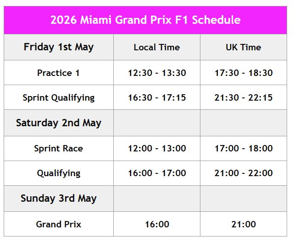Click Sprint Race local time 12:00 - 13:00
This screenshot has width=294, height=242.
pyautogui.click(x=157, y=148)
